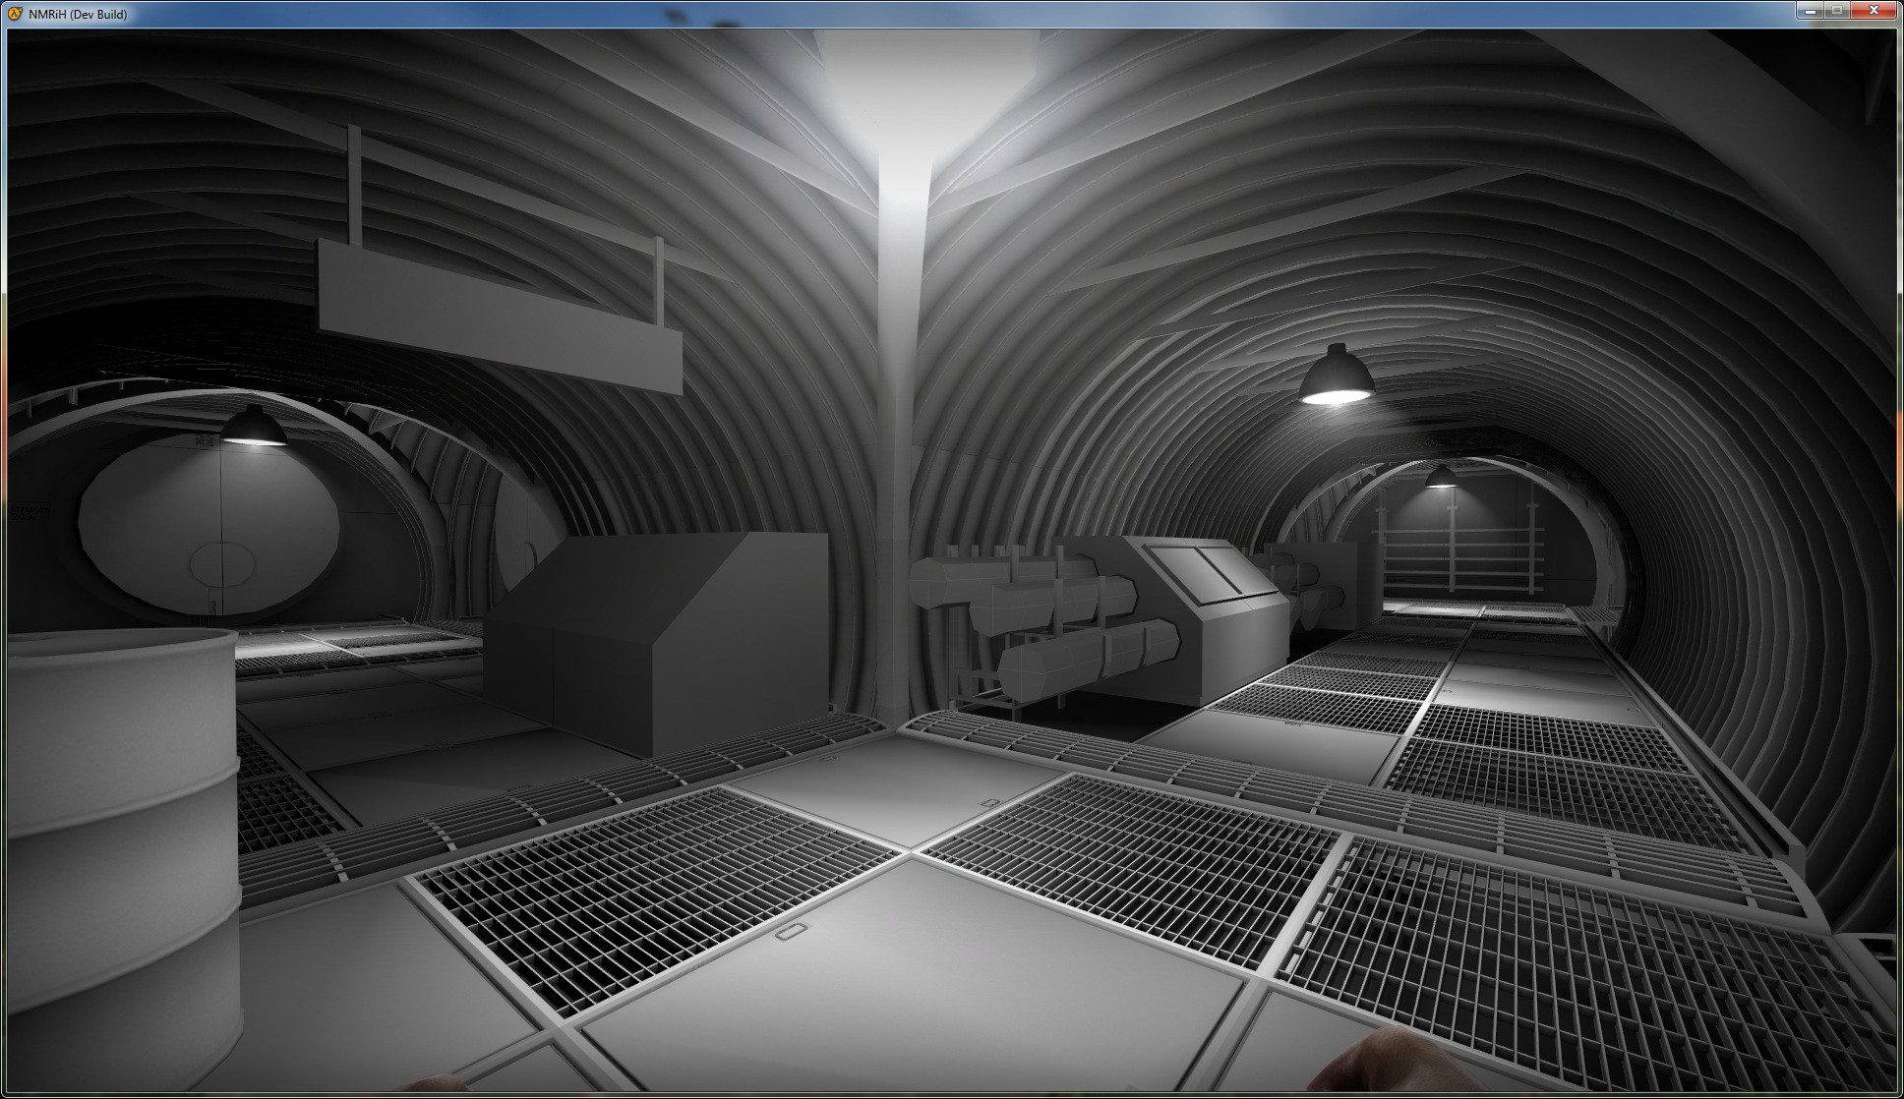Maximize the NMRiH game window
This screenshot has width=1904, height=1099.
pyautogui.click(x=1837, y=10)
